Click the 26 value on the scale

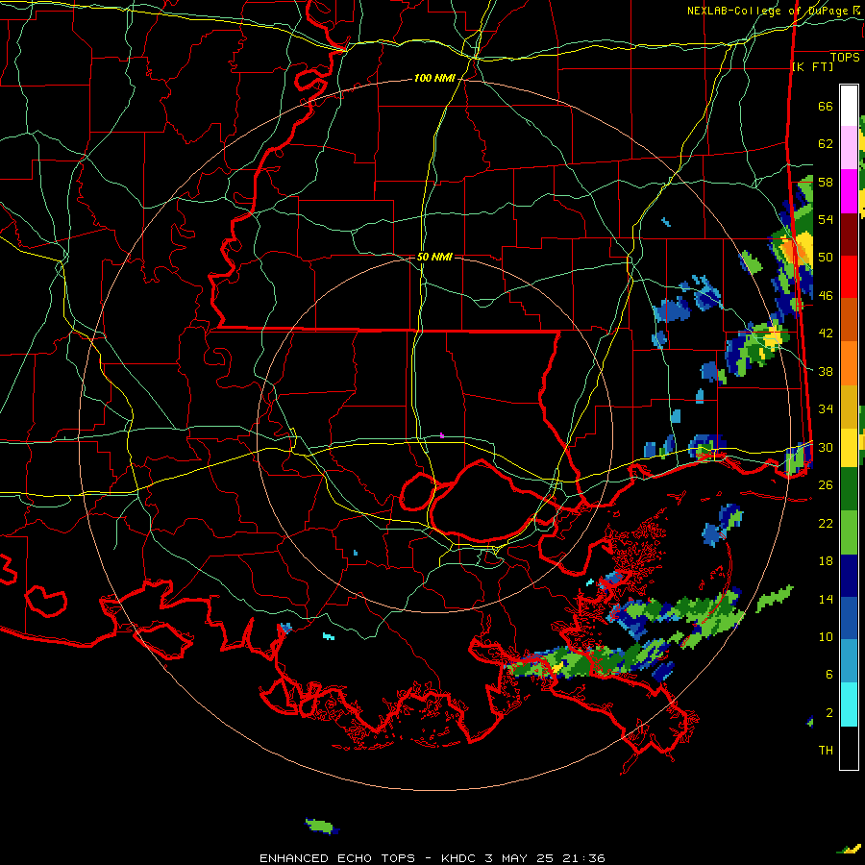click(x=826, y=485)
